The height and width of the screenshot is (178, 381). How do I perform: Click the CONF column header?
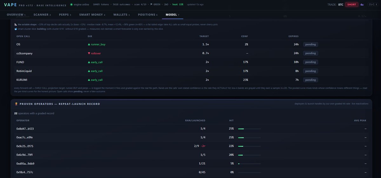coord(244,36)
